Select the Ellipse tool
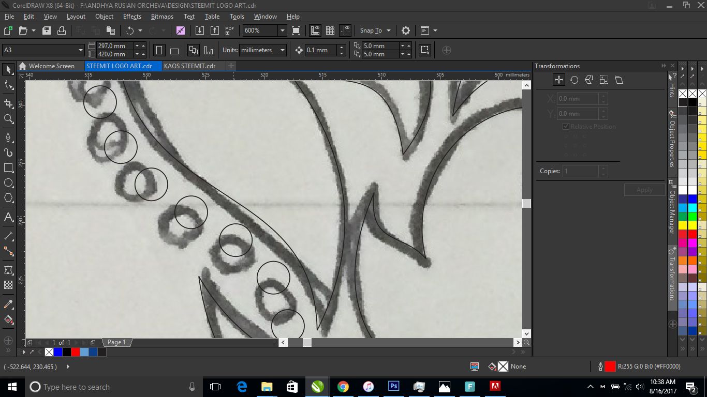Viewport: 707px width, 397px height. 8,182
